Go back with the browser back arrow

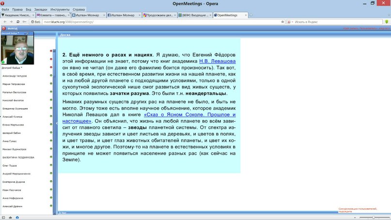click(5, 22)
